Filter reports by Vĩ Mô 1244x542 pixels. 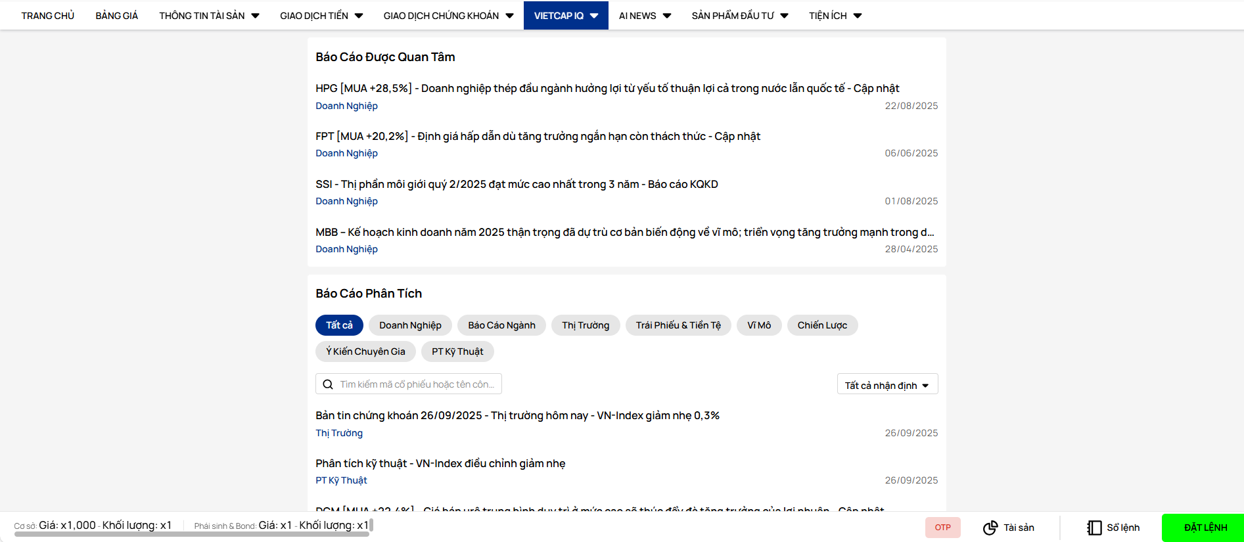coord(759,325)
